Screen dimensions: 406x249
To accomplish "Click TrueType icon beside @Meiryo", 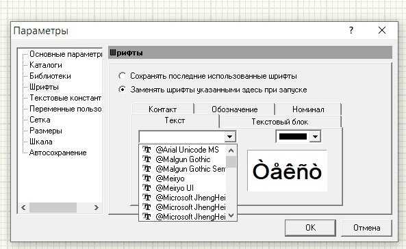I will pyautogui.click(x=147, y=179).
